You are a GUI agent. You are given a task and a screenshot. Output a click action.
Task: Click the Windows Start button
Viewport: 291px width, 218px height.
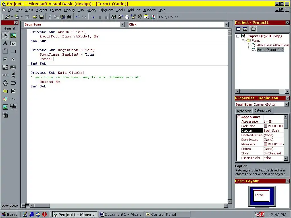9,215
